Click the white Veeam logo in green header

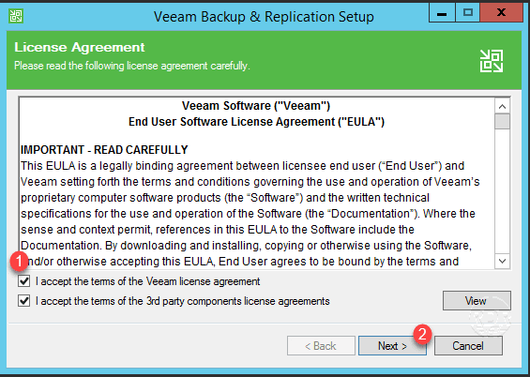click(x=492, y=61)
